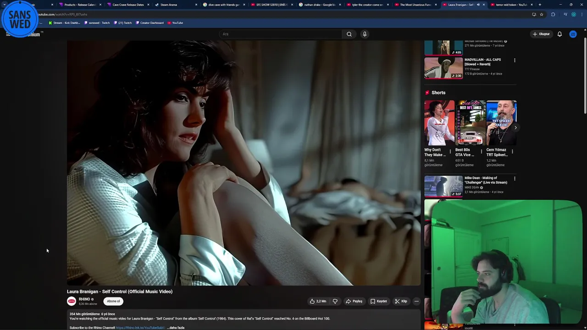The image size is (587, 330).
Task: Open the RHINO channel name
Action: 84,299
